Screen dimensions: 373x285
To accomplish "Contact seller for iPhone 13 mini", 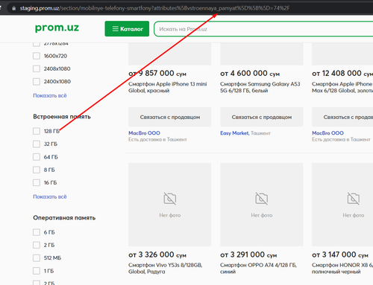I will [170, 117].
